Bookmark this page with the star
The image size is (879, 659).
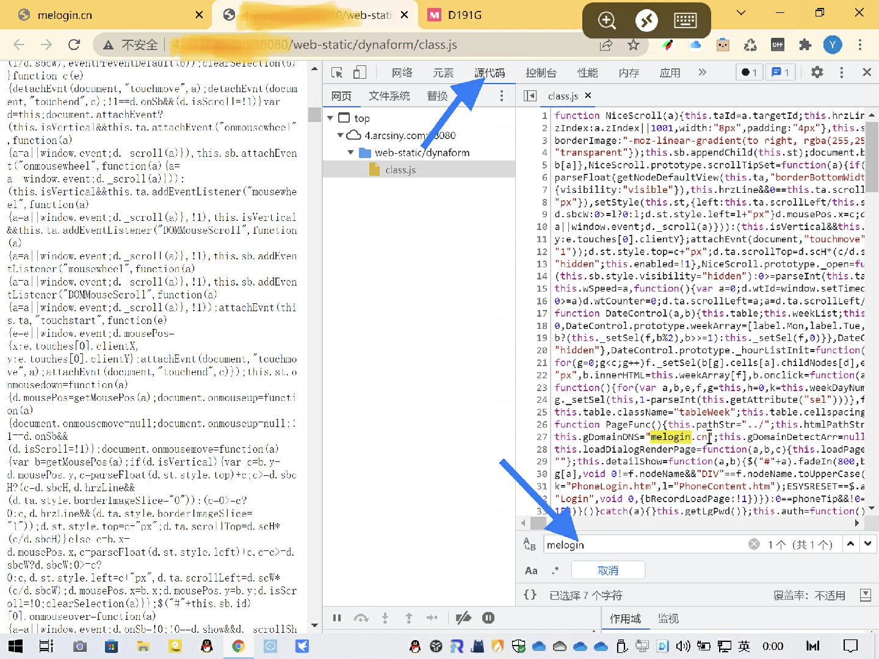point(634,45)
